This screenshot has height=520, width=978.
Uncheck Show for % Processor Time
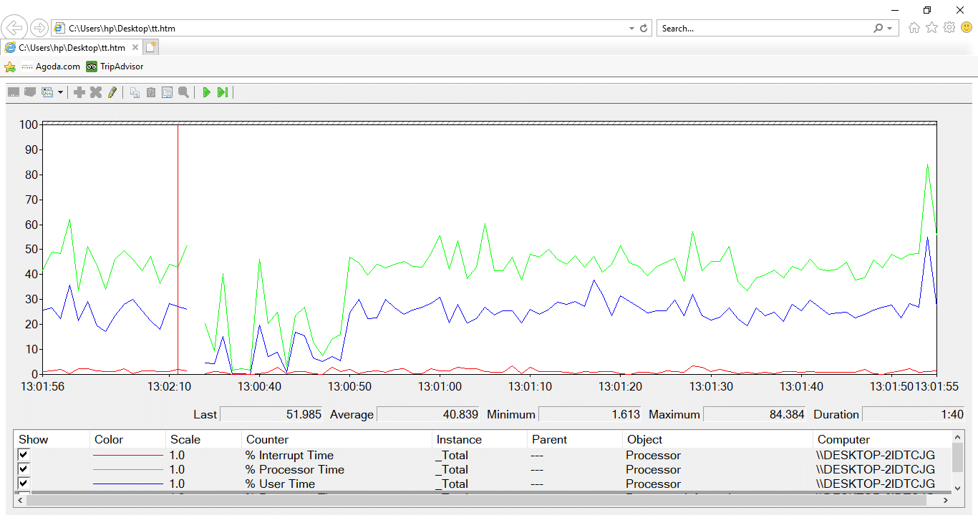pyautogui.click(x=24, y=469)
